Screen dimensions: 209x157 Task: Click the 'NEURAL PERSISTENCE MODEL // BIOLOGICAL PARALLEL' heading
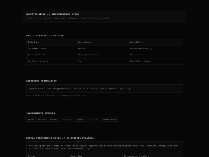pyautogui.click(x=60, y=138)
